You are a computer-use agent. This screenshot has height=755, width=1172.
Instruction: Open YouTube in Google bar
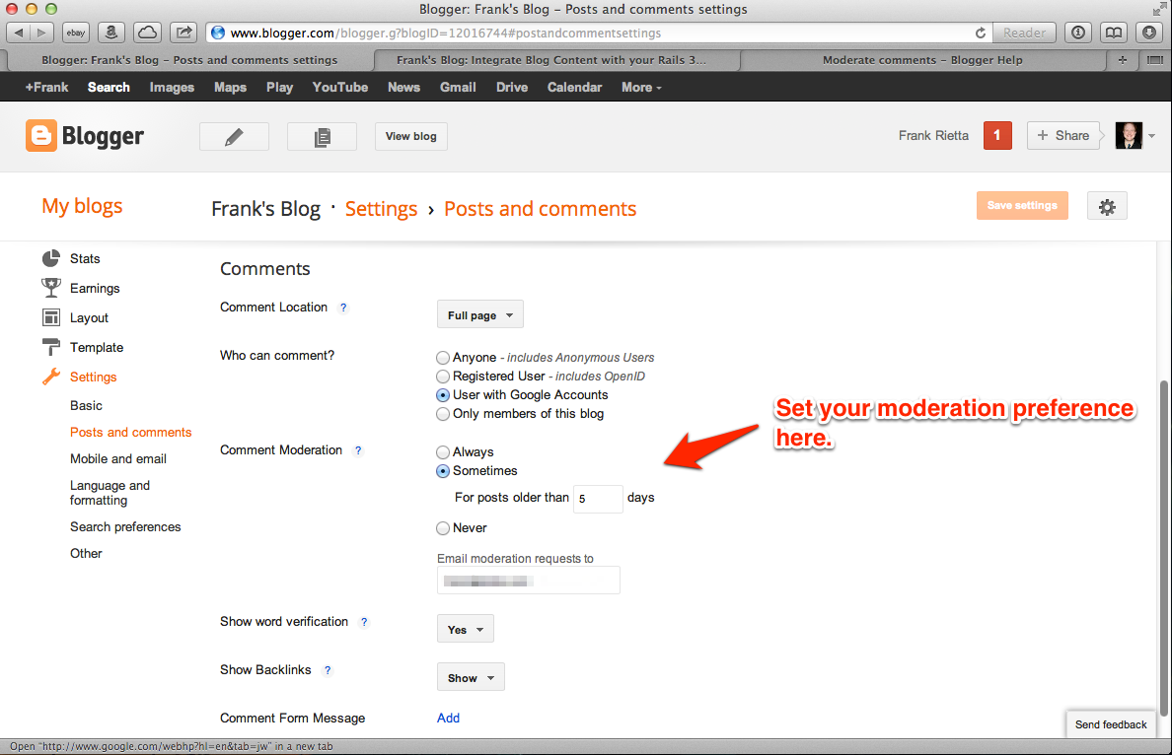340,88
